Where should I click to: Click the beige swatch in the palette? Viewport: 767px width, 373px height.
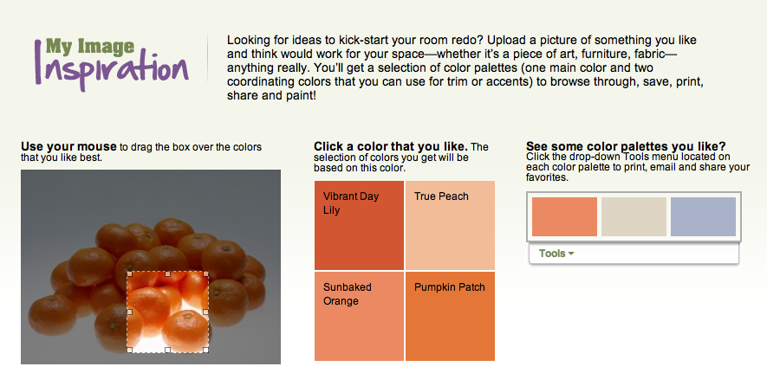point(634,216)
